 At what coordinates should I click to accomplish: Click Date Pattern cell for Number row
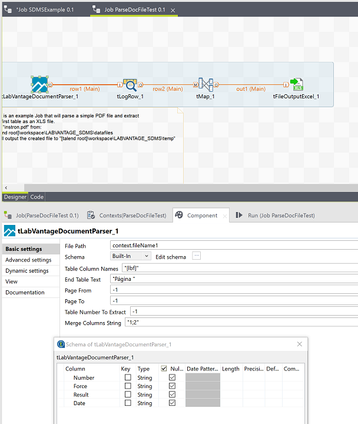click(x=203, y=377)
